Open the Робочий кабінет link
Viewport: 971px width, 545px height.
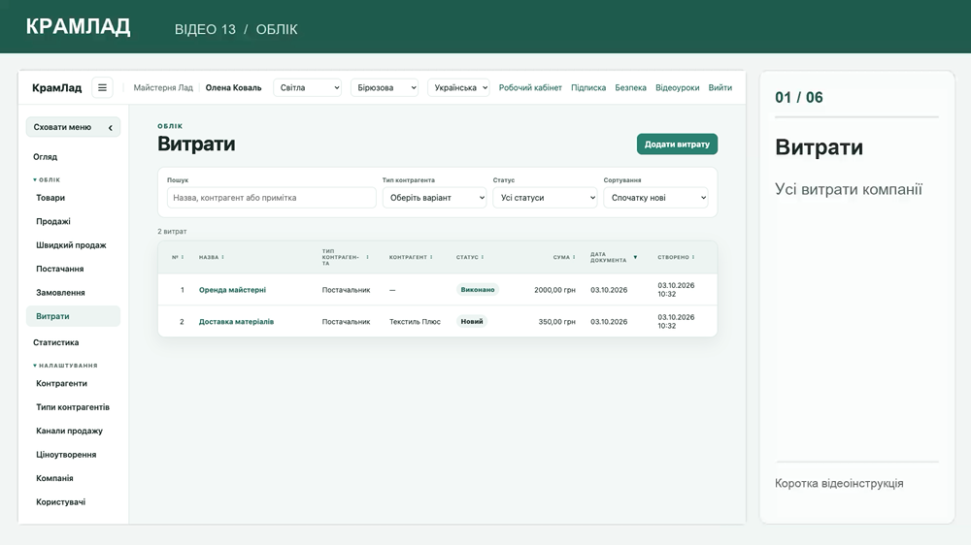tap(530, 88)
